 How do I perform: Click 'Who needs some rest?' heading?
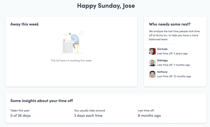point(170,24)
